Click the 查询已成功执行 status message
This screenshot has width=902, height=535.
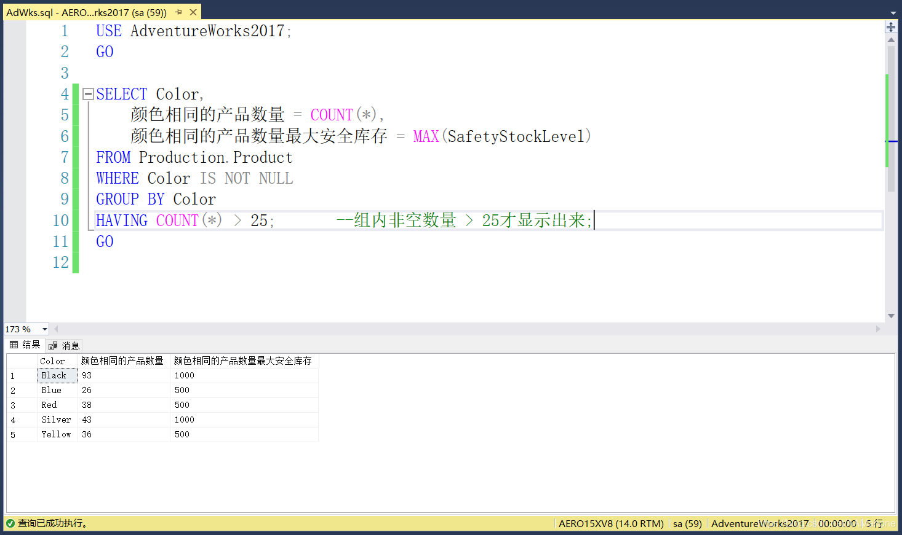(x=52, y=523)
